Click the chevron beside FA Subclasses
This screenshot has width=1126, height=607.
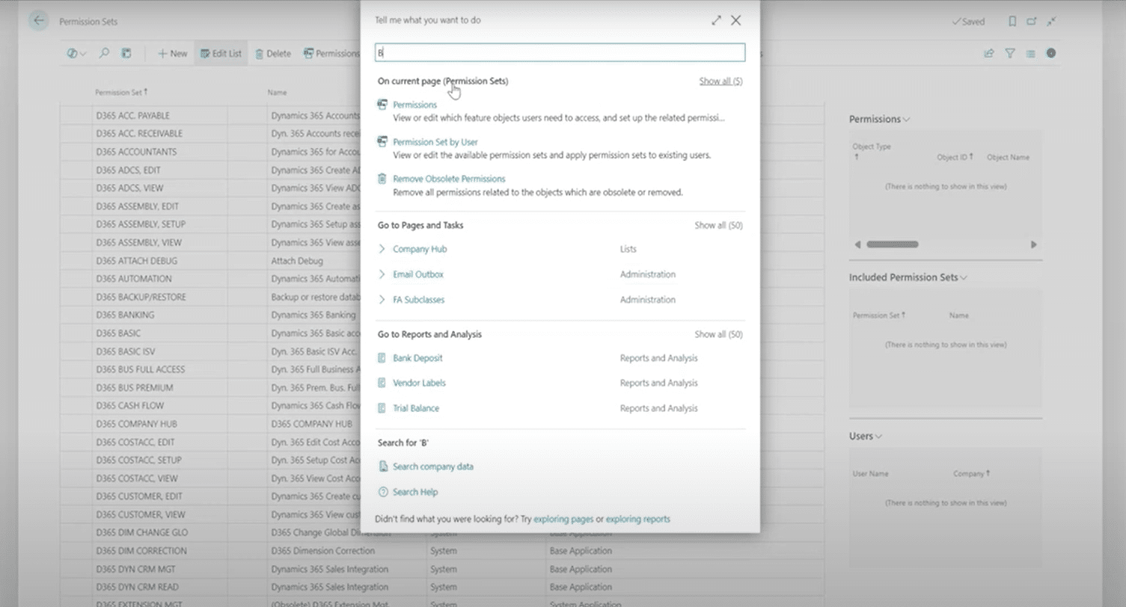pos(382,300)
